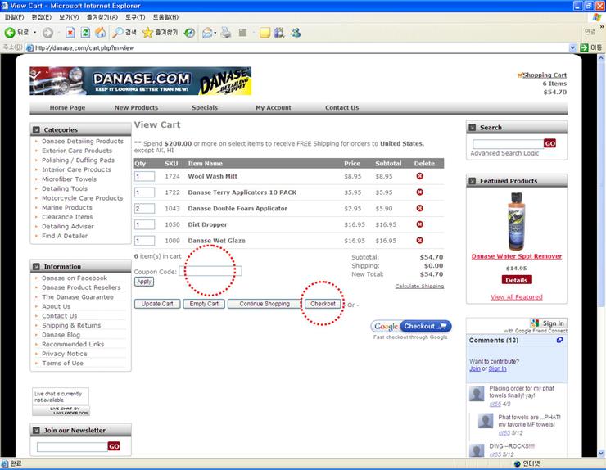Viewport: 606px width, 470px height.
Task: Click the Advanced Search Logic link
Action: point(504,153)
